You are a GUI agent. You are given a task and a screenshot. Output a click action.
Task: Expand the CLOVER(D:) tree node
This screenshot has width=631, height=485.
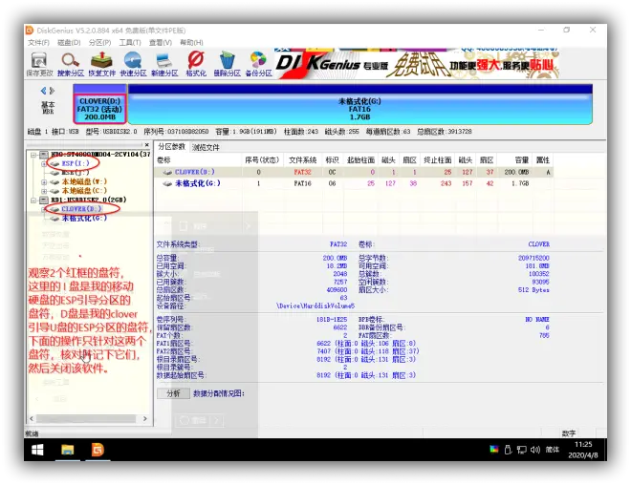click(43, 209)
